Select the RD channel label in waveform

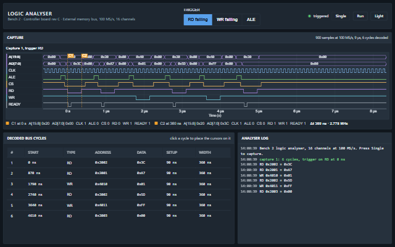[x=11, y=91]
